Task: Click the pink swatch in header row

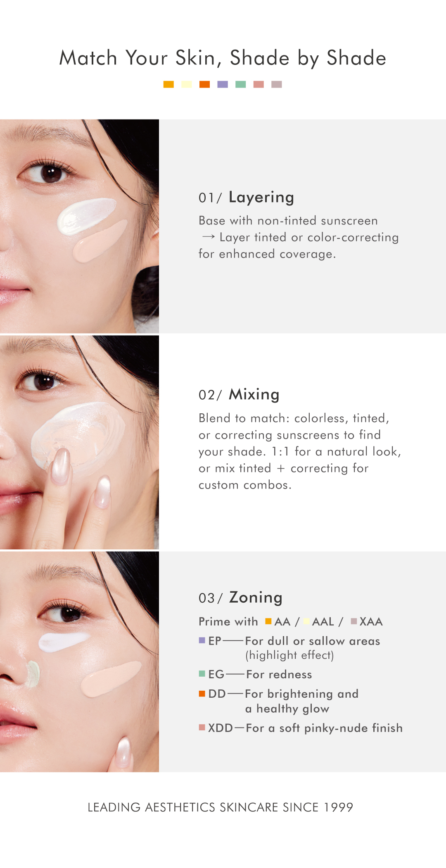Action: coord(259,84)
